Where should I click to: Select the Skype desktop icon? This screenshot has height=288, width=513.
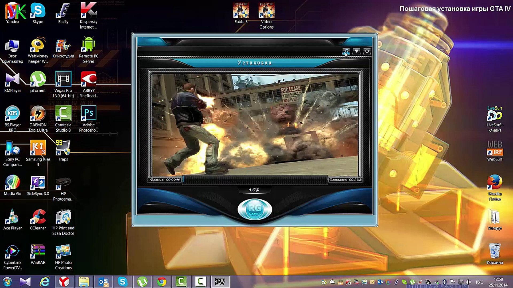coord(38,13)
